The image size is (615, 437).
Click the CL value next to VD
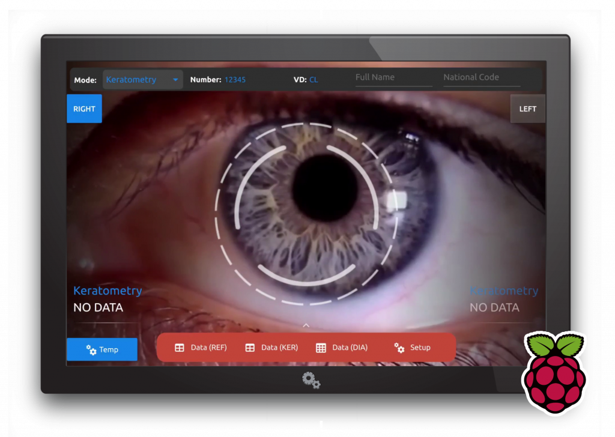pyautogui.click(x=314, y=80)
